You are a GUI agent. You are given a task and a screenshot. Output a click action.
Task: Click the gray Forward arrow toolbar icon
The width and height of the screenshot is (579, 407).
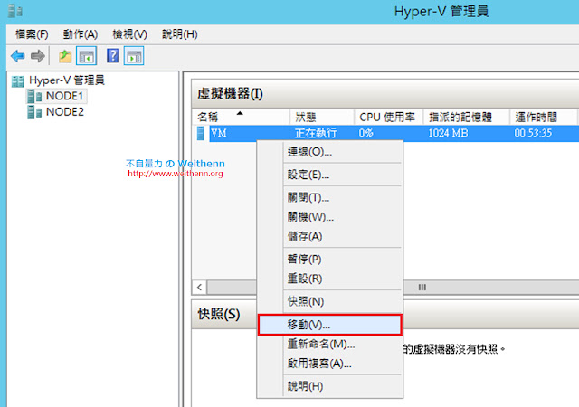pyautogui.click(x=38, y=56)
